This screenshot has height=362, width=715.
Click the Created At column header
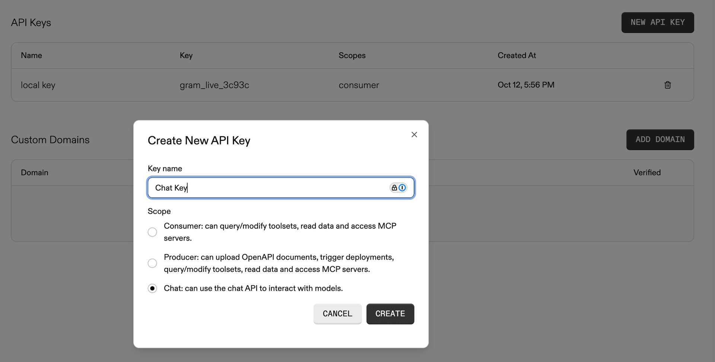pos(517,55)
